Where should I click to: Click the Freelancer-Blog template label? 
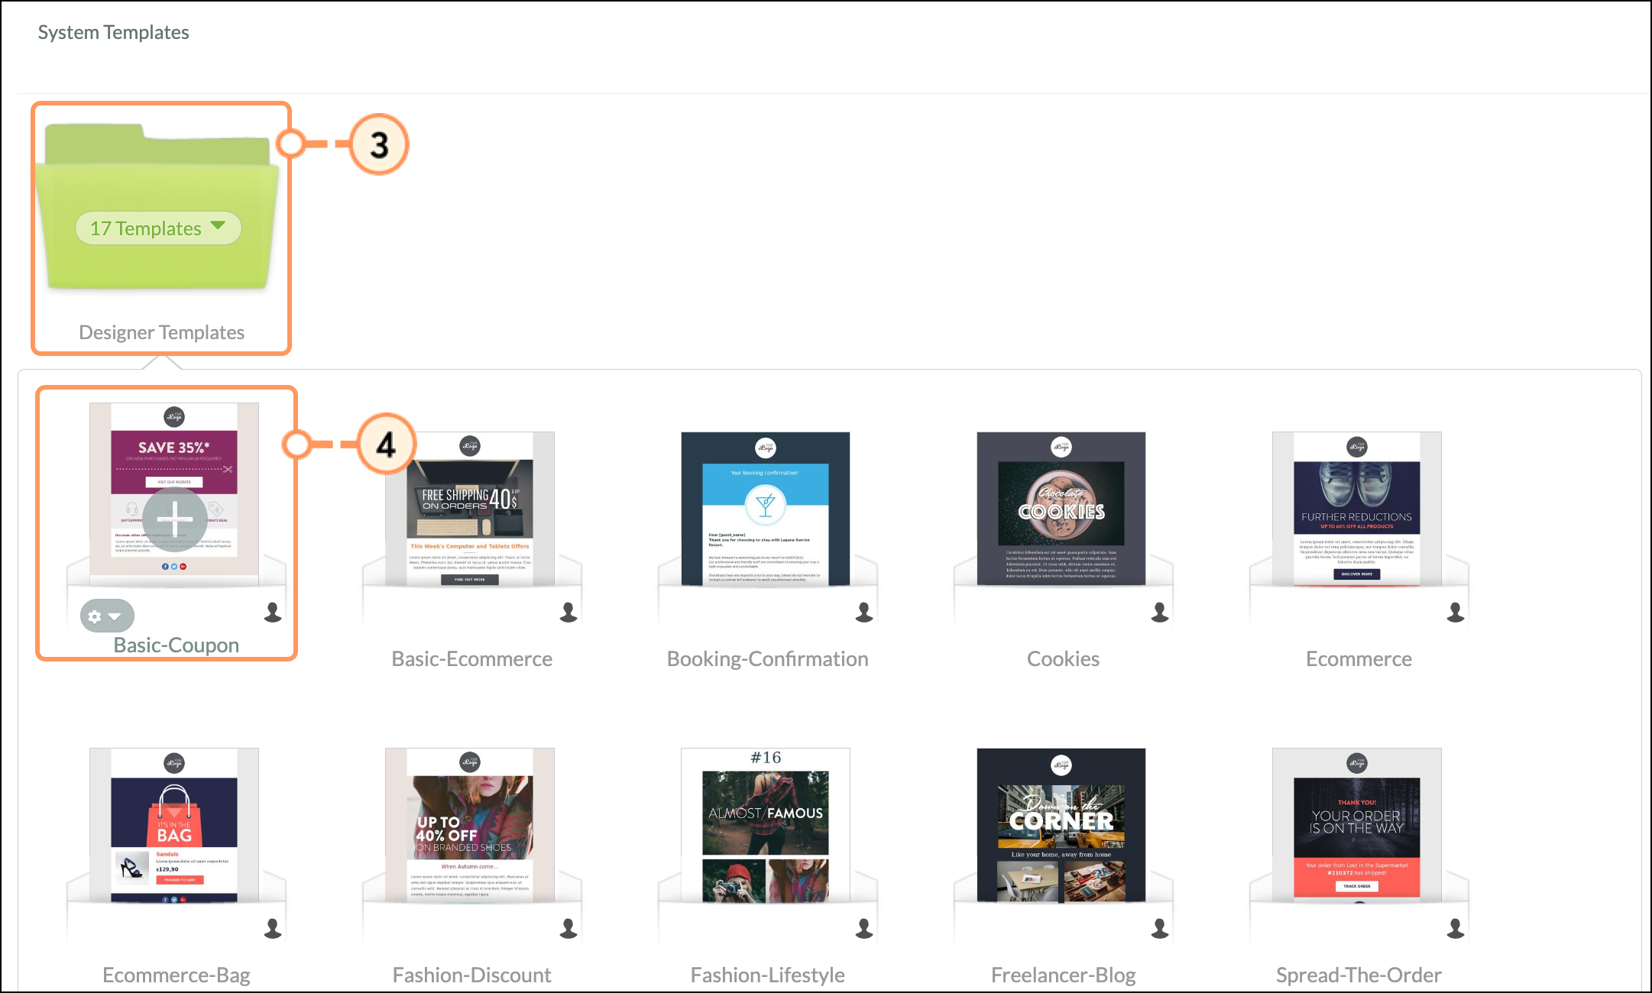tap(1063, 975)
